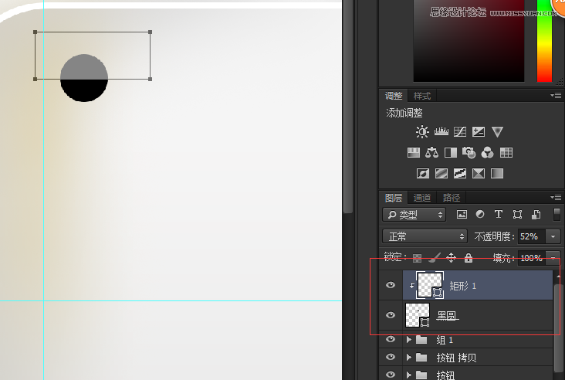Open the 类型 filter dropdown

[x=414, y=215]
